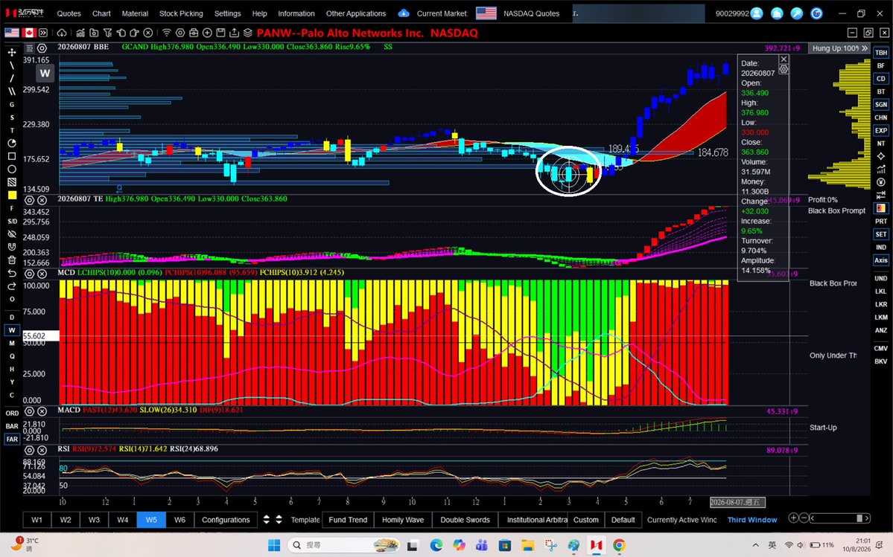This screenshot has height=557, width=893.
Task: Close the quote data popup
Action: (x=784, y=59)
